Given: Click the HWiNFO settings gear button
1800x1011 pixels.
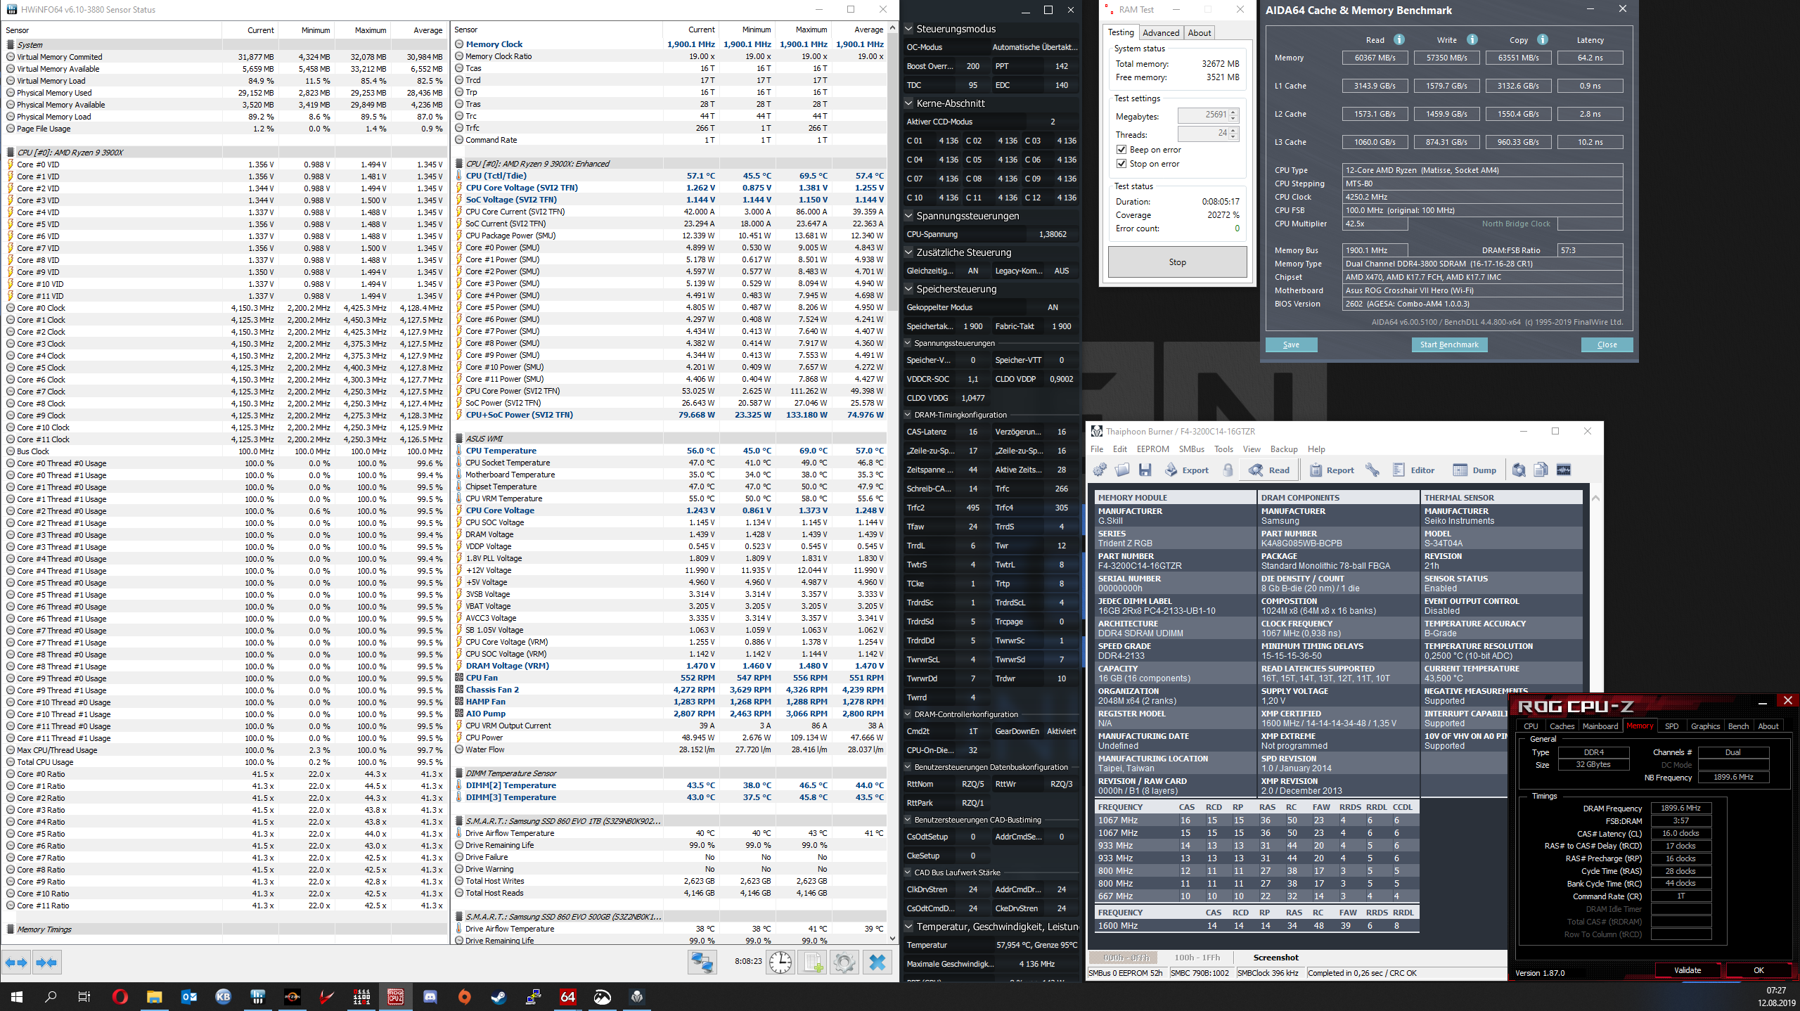Looking at the screenshot, I should pos(844,962).
